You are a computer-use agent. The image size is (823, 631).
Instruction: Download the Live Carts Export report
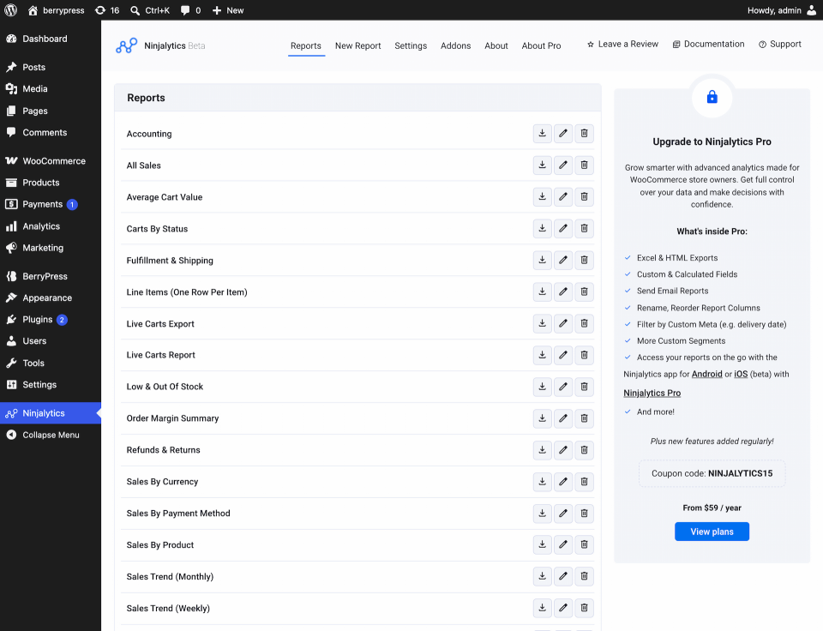pos(542,323)
